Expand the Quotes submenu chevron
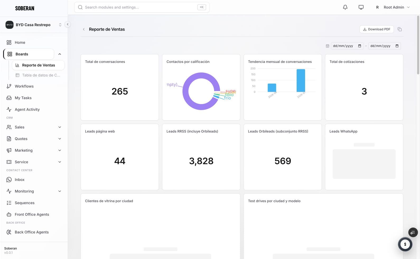 60,139
